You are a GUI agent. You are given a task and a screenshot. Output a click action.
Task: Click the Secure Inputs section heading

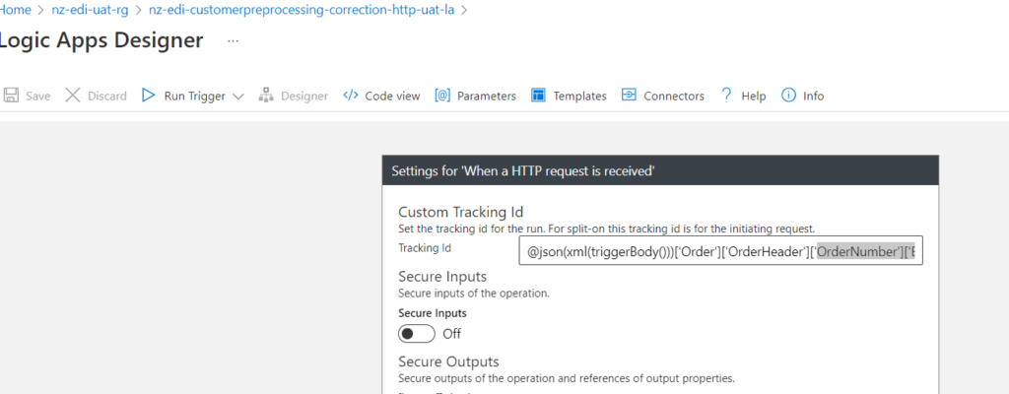click(442, 277)
